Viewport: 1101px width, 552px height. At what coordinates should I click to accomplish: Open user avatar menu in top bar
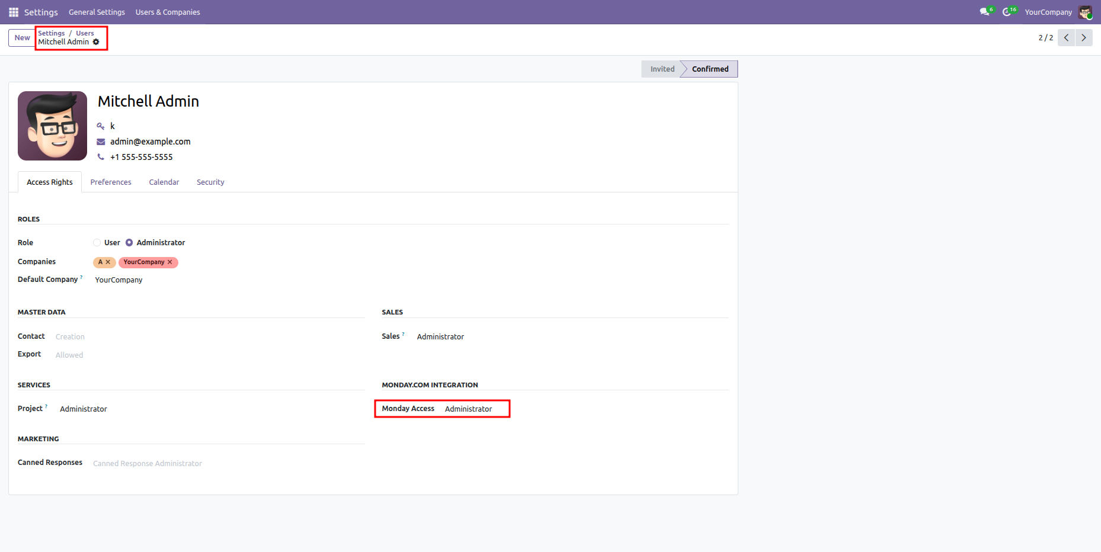point(1085,12)
